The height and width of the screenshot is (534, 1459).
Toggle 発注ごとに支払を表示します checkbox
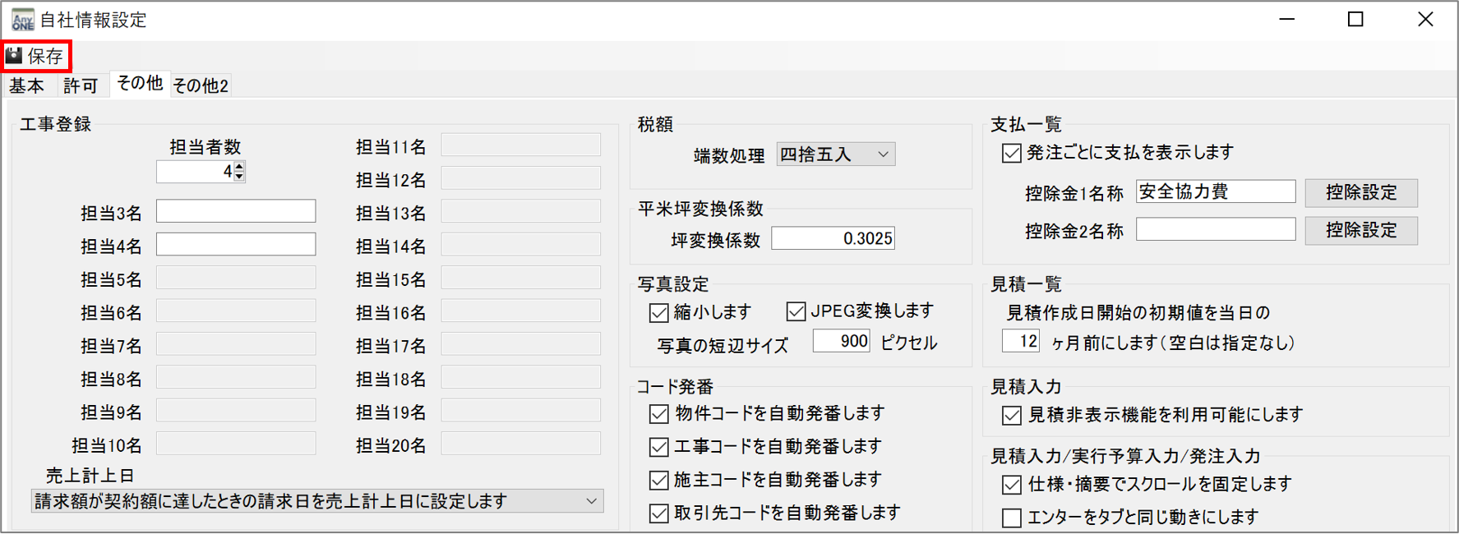[x=1012, y=154]
